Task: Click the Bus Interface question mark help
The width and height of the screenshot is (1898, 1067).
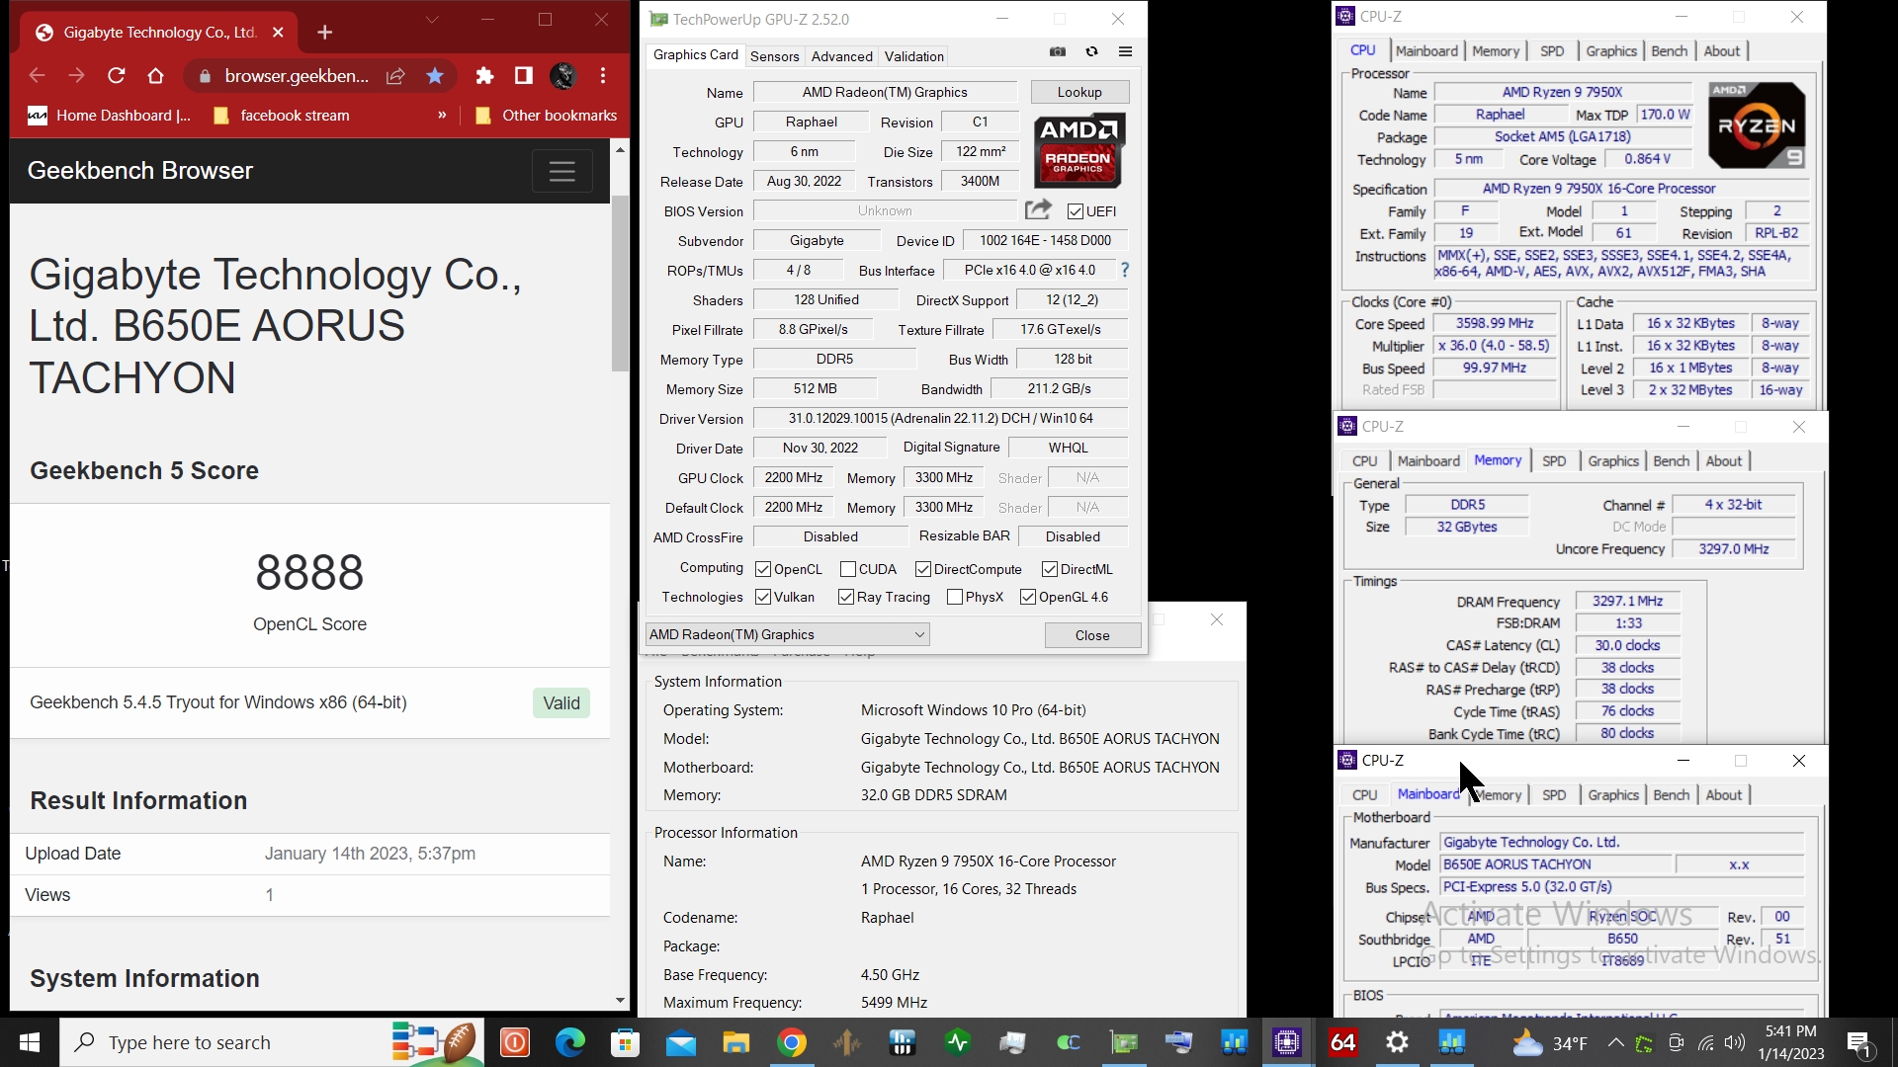Action: tap(1124, 270)
